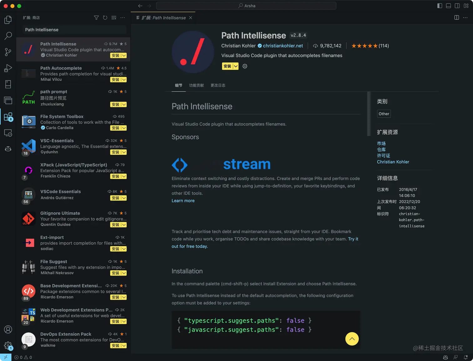This screenshot has width=473, height=361.
Task: Split the editor to the right
Action: 457,18
